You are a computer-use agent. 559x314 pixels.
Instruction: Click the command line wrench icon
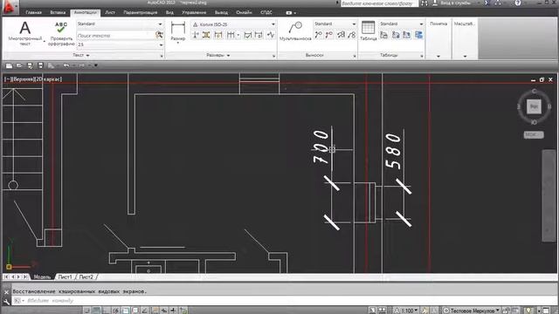pyautogui.click(x=6, y=301)
